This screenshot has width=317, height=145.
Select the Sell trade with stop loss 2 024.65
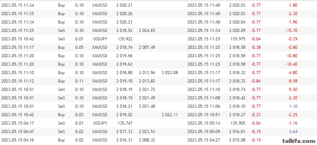point(158,31)
